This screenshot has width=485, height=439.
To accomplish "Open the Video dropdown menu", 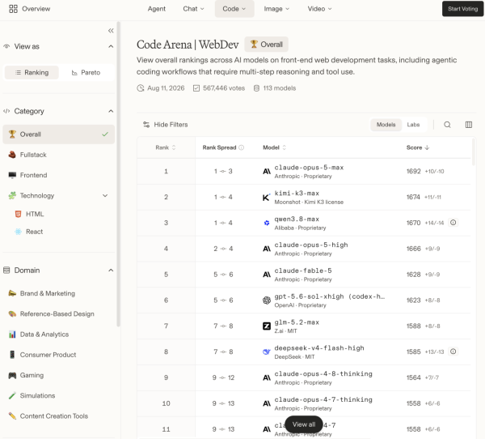I will [319, 9].
